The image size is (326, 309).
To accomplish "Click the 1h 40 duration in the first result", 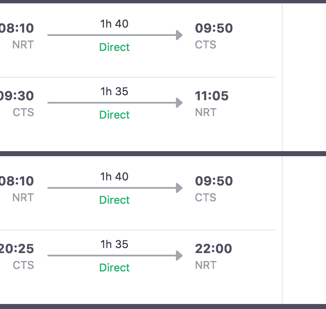I will (114, 24).
